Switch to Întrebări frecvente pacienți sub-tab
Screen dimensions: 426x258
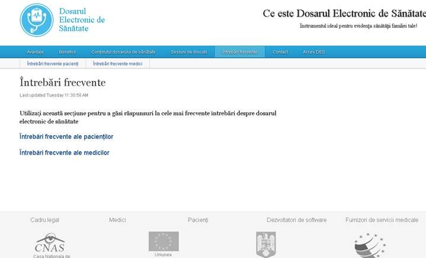coord(53,63)
